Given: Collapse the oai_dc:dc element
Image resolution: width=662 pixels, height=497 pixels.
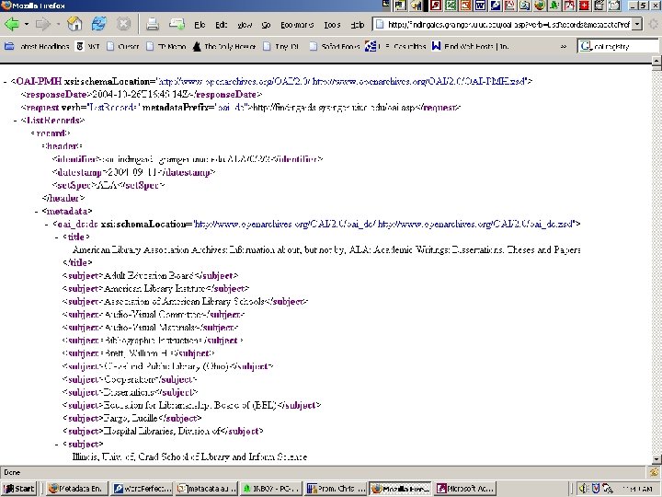Looking at the screenshot, I should [47, 225].
